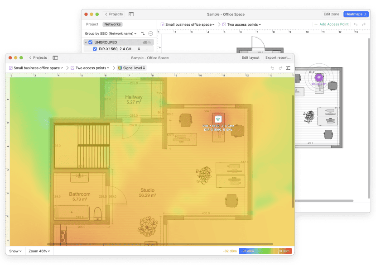Click the sort order arrows icon
Image resolution: width=376 pixels, height=270 pixels.
point(143,33)
